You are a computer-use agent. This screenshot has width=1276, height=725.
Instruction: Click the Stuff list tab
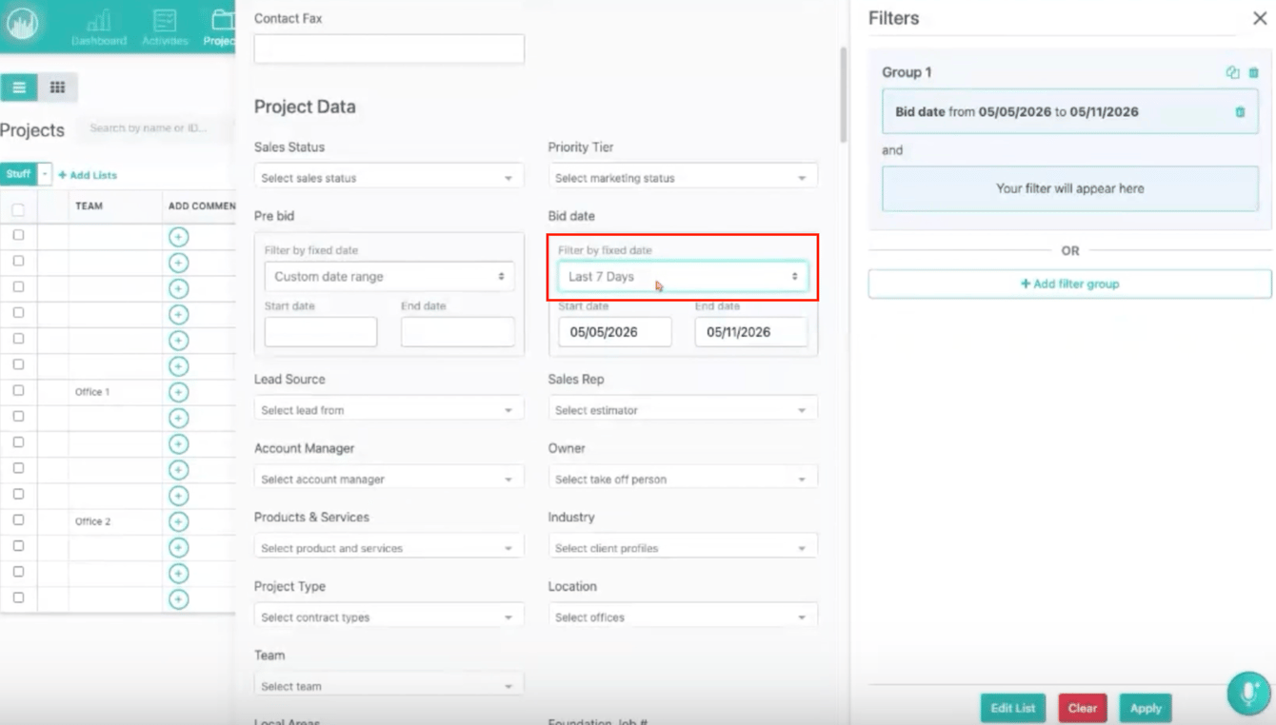tap(17, 174)
